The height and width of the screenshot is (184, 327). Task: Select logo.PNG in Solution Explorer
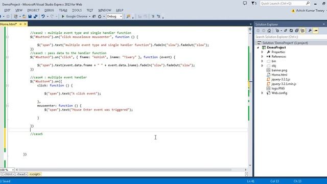(278, 88)
